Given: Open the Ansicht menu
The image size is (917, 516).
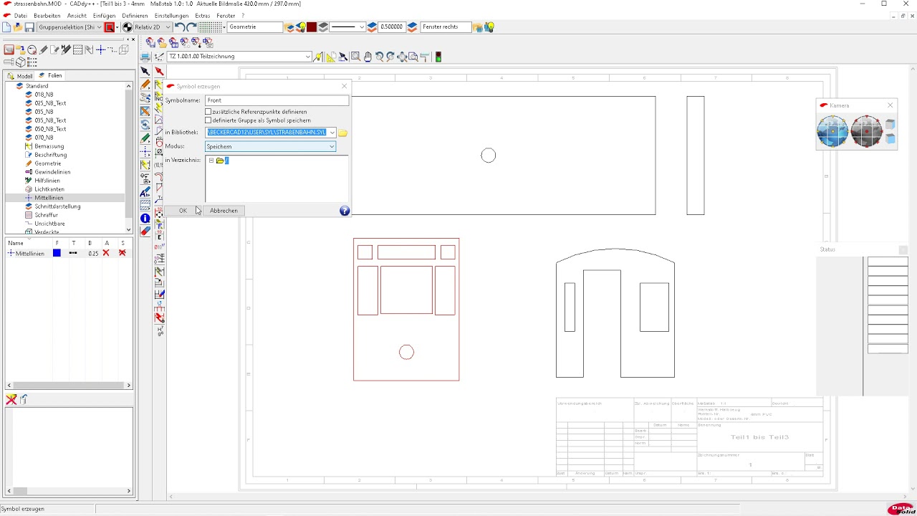Looking at the screenshot, I should [x=77, y=16].
